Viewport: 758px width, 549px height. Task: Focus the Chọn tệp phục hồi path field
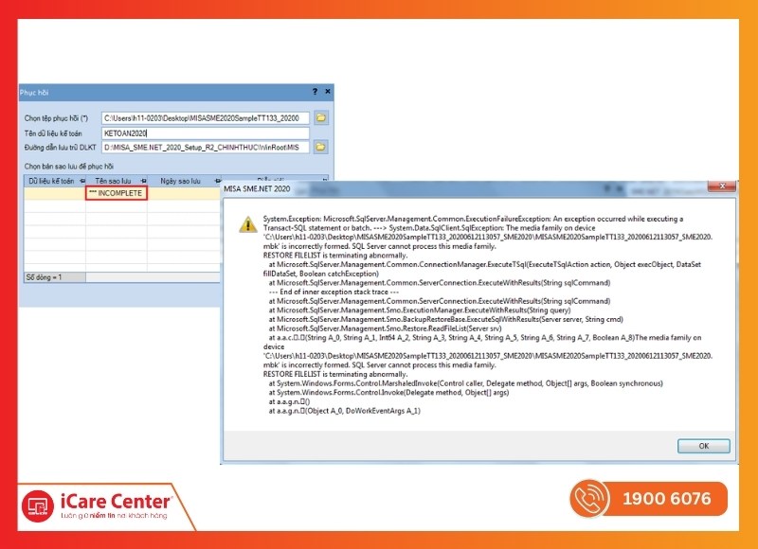(x=206, y=118)
